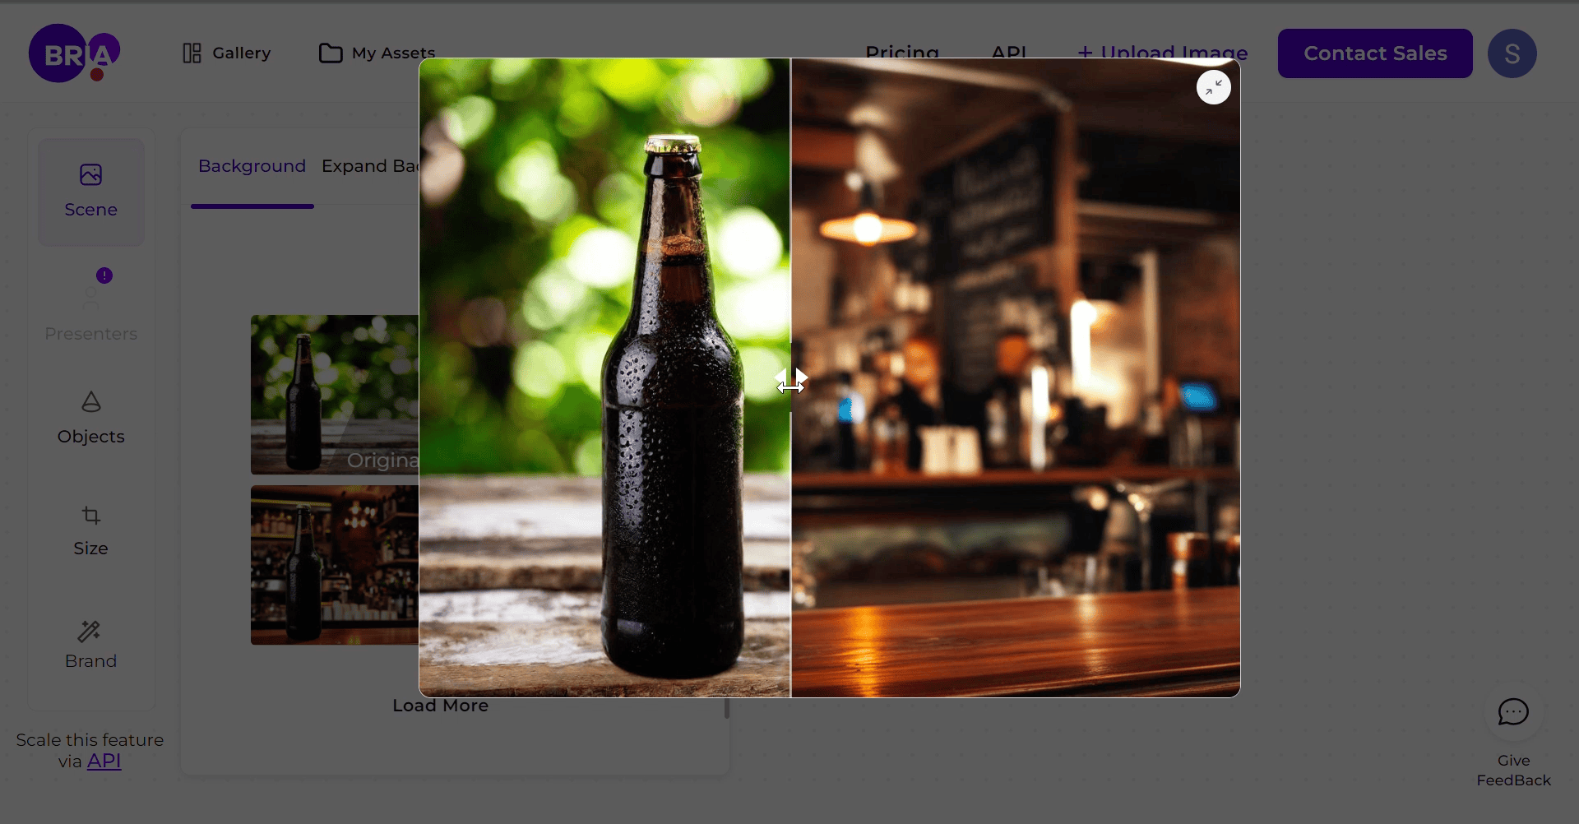Open the API navigation item
This screenshot has width=1579, height=824.
[x=1009, y=52]
